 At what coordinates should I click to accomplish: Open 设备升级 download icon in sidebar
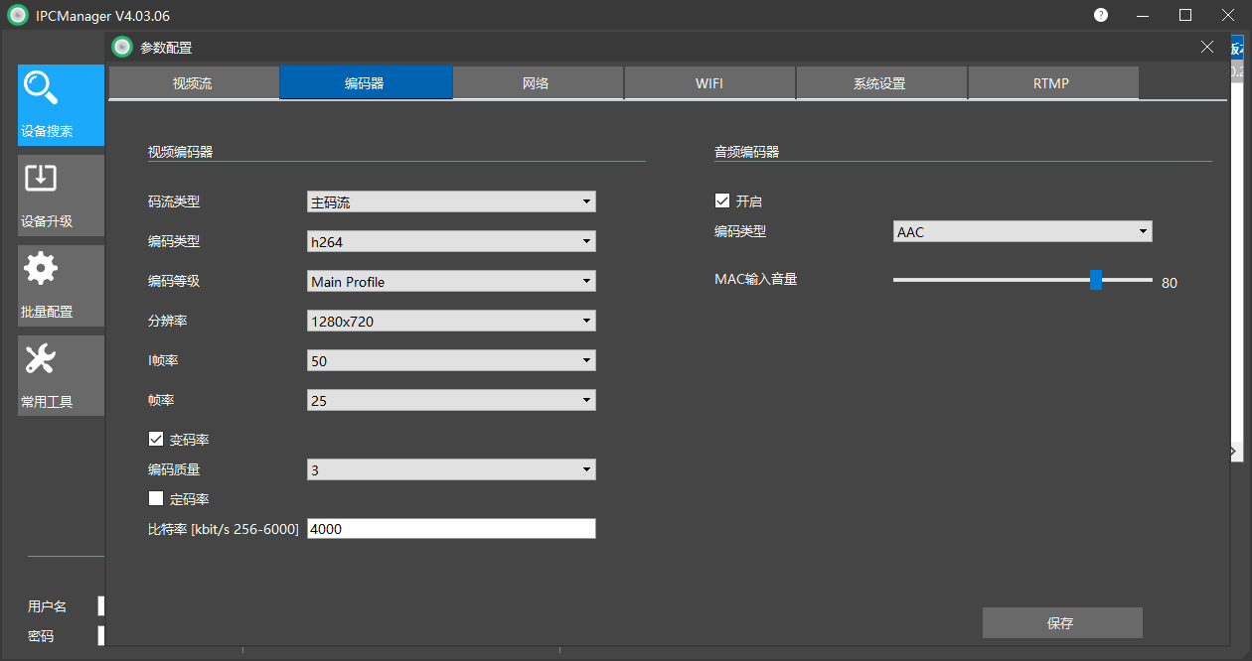pos(41,179)
